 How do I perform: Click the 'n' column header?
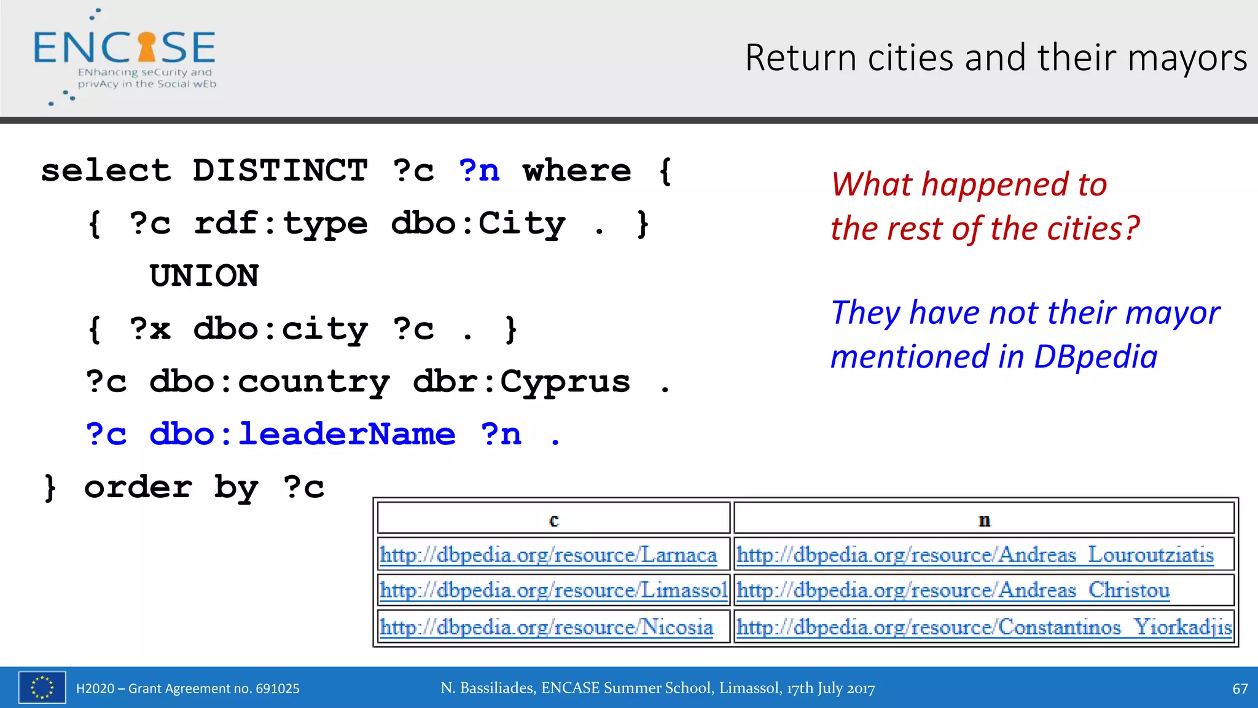pos(983,519)
